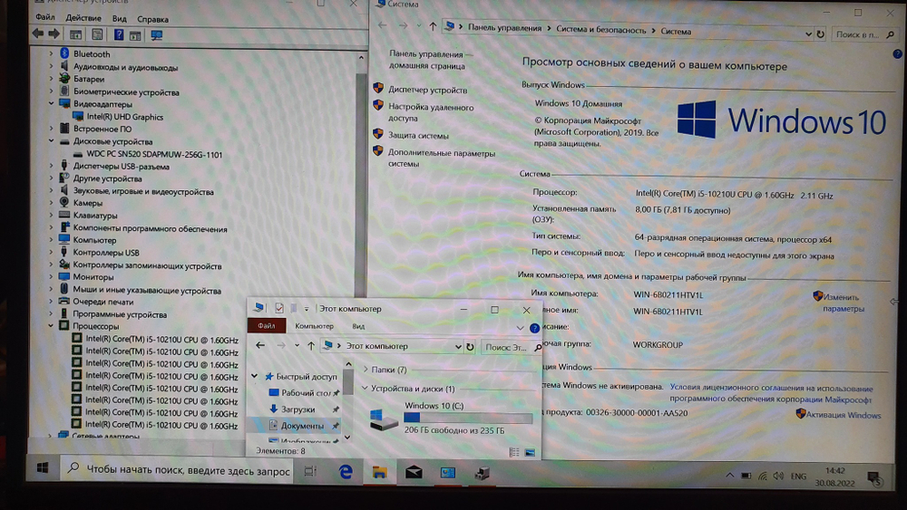Image resolution: width=907 pixels, height=510 pixels.
Task: Expand Аудиовходы и аудиовыходы node
Action: [x=51, y=66]
